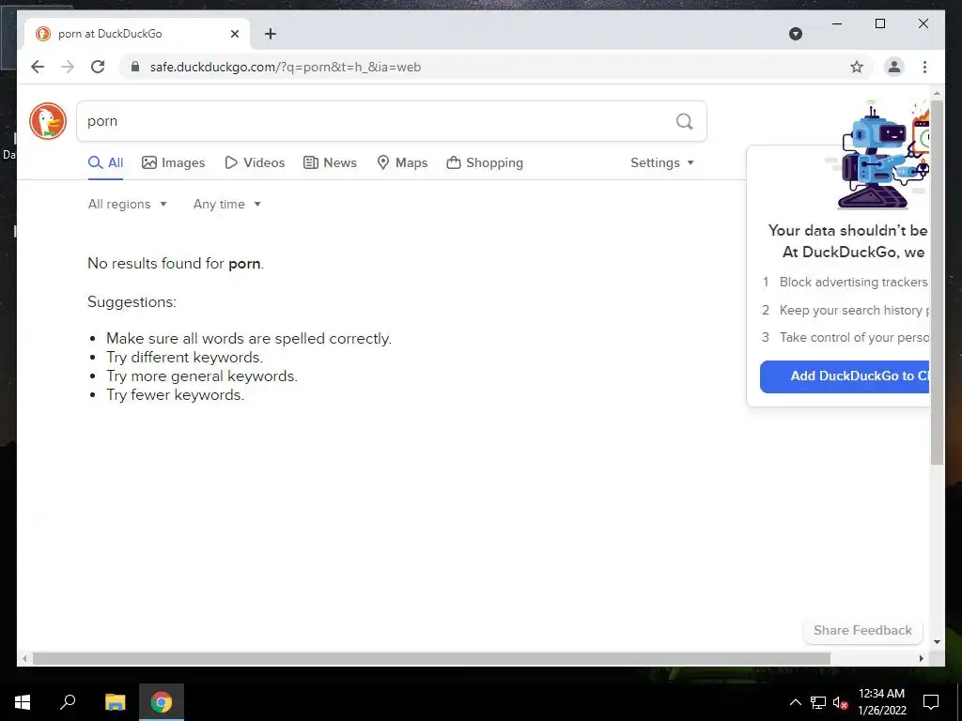Screen dimensions: 962x721
Task: Open Chrome three-dot menu
Action: [924, 67]
